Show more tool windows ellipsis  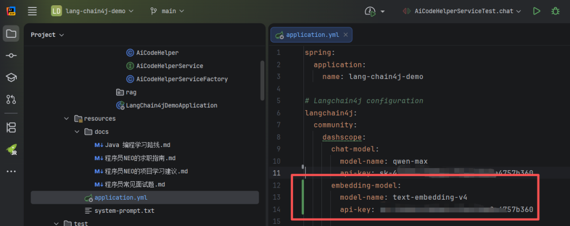11,171
